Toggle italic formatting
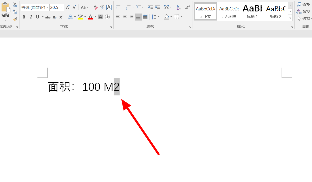This screenshot has height=182, width=312. click(31, 17)
